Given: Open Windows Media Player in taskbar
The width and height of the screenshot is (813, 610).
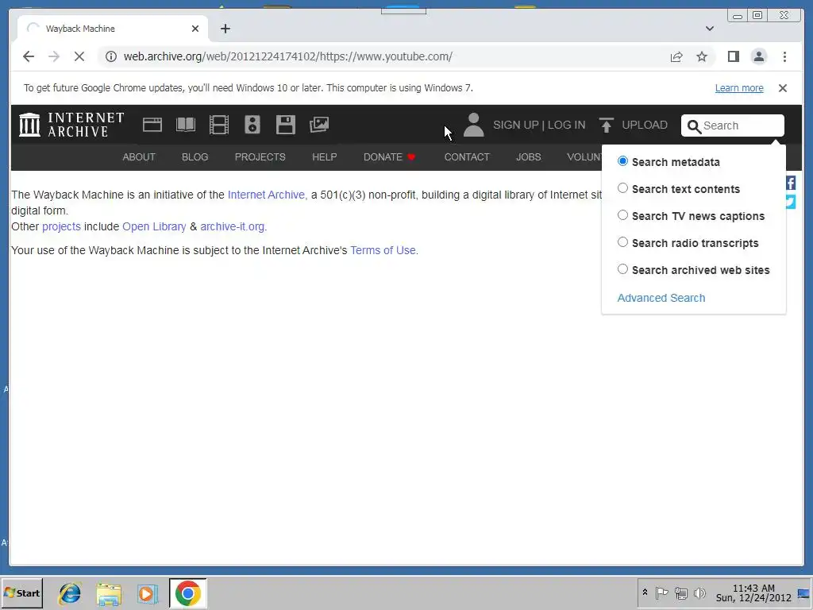Looking at the screenshot, I should (148, 593).
